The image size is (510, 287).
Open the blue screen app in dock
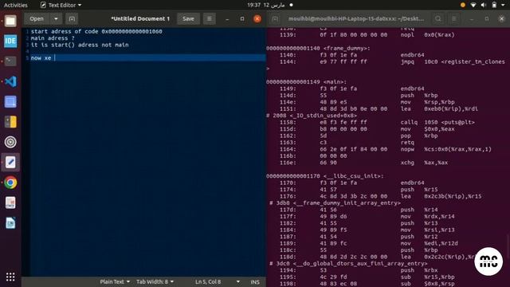pyautogui.click(x=10, y=101)
